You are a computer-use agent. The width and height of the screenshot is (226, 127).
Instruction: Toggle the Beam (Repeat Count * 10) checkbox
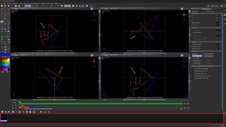click(x=193, y=71)
